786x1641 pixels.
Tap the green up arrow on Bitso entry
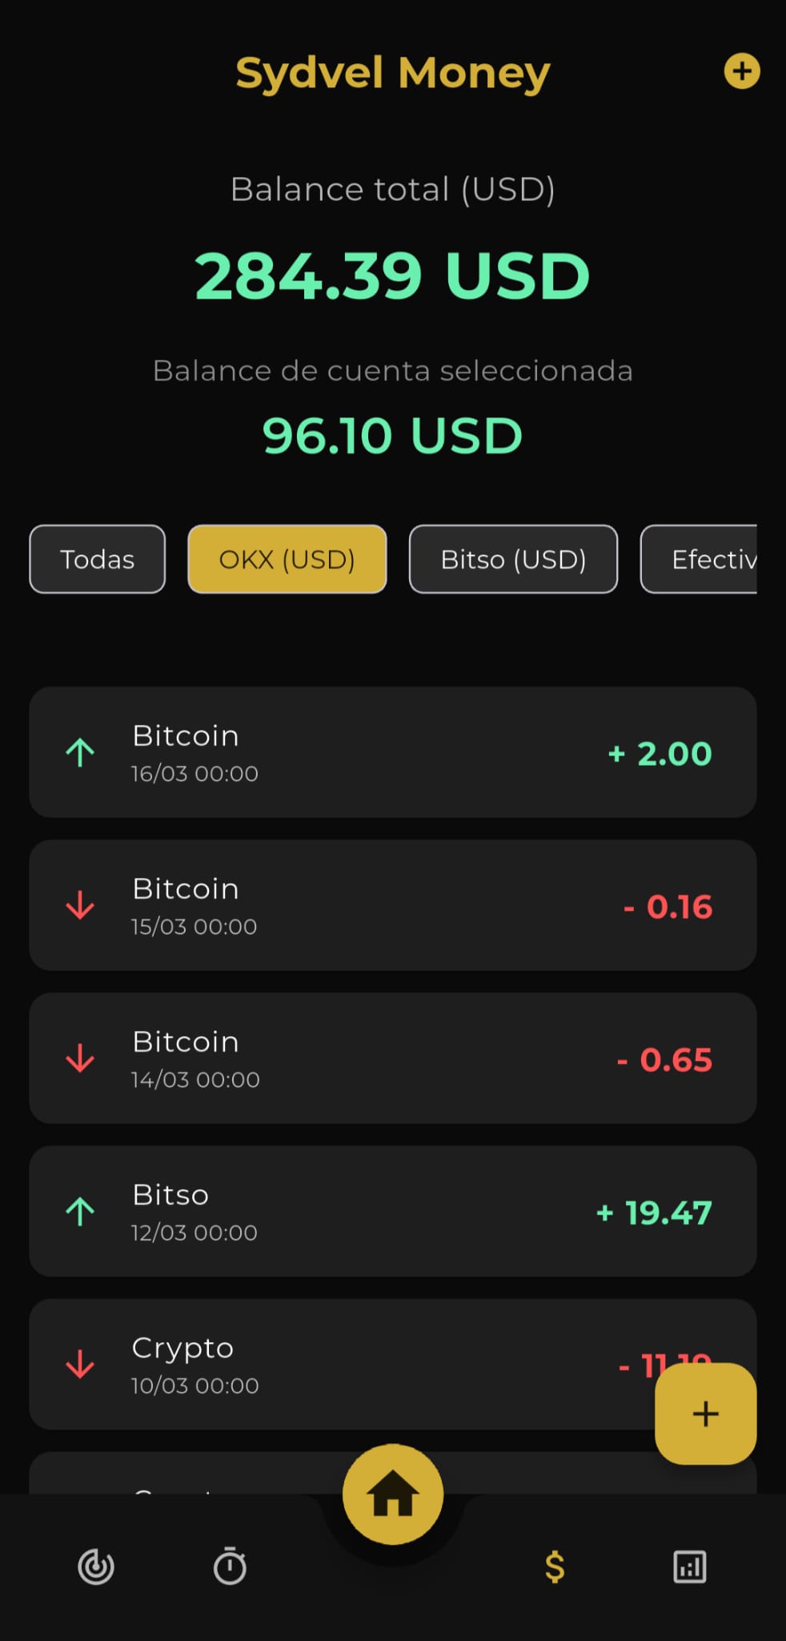[x=80, y=1212]
